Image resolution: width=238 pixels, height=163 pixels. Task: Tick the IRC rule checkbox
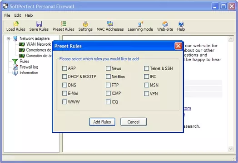tap(146, 77)
